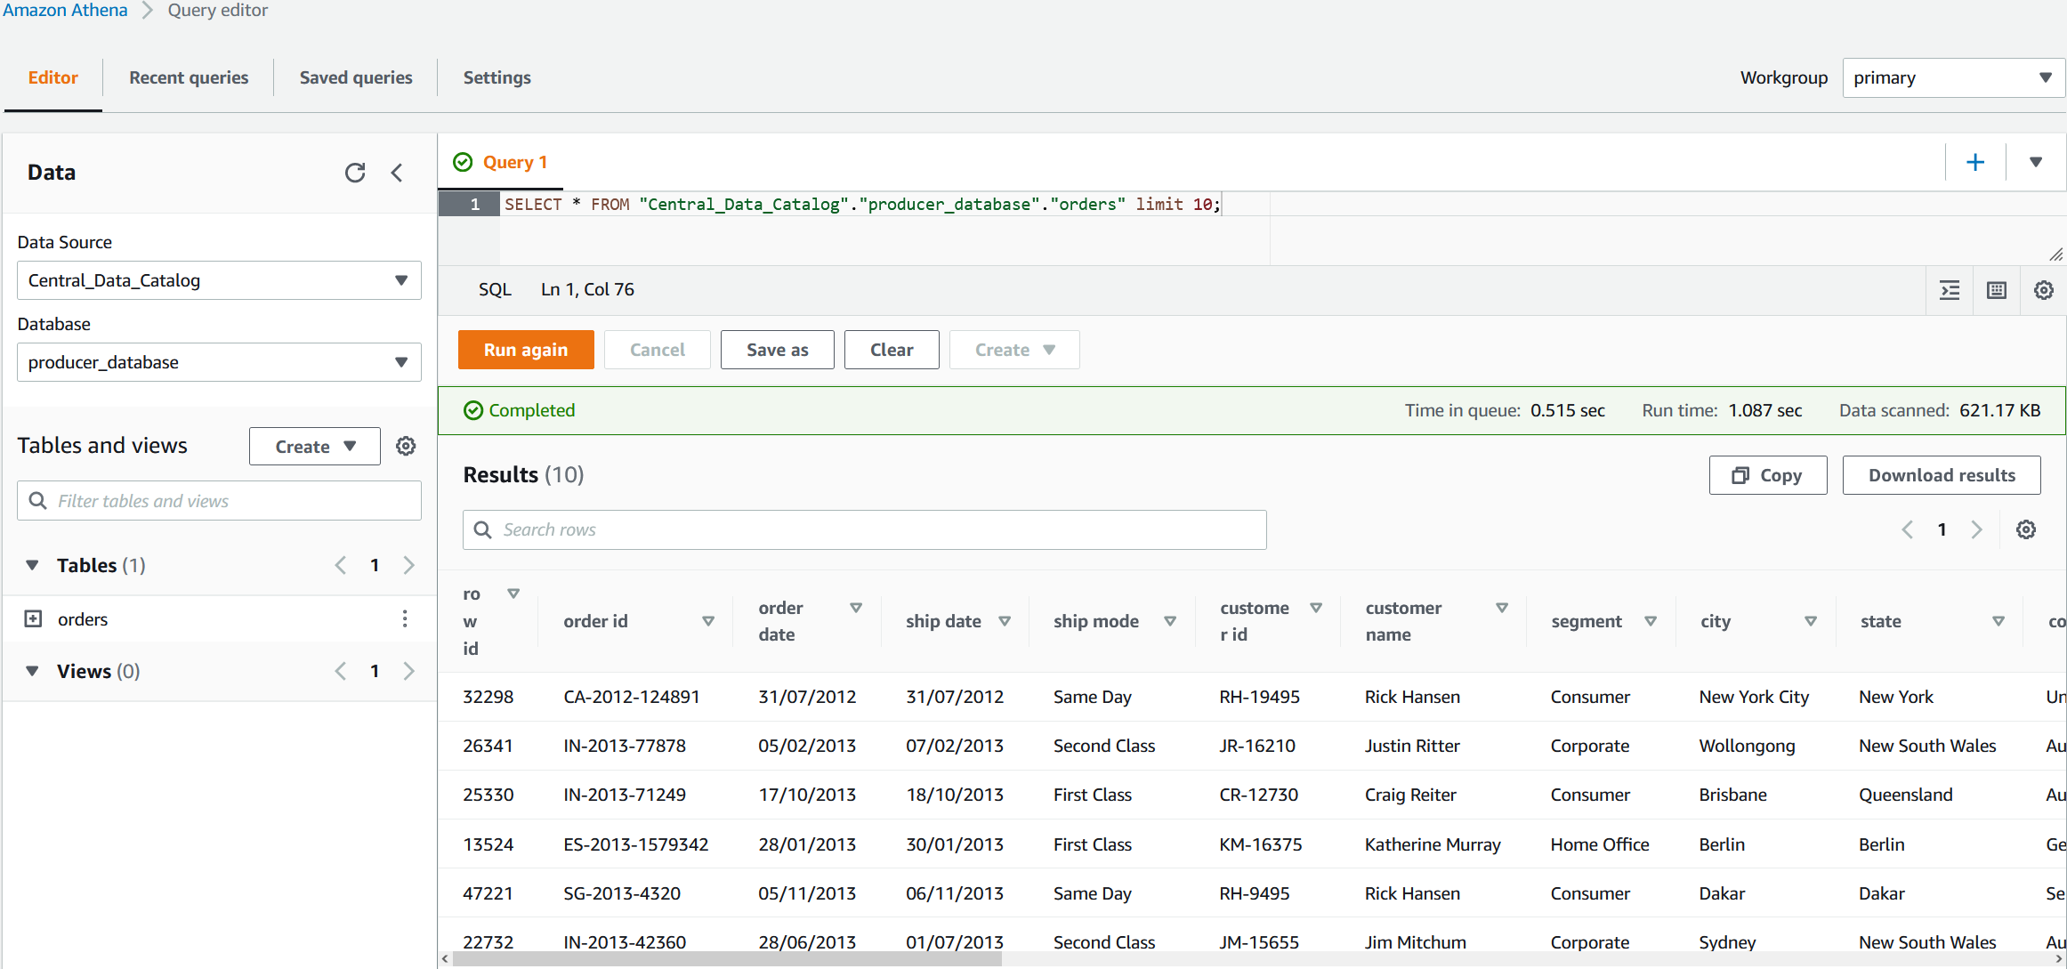Open the orders table actions menu

click(x=405, y=618)
